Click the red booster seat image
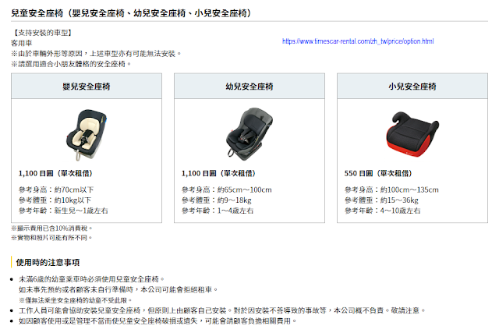The width and height of the screenshot is (499, 333). coord(412,134)
